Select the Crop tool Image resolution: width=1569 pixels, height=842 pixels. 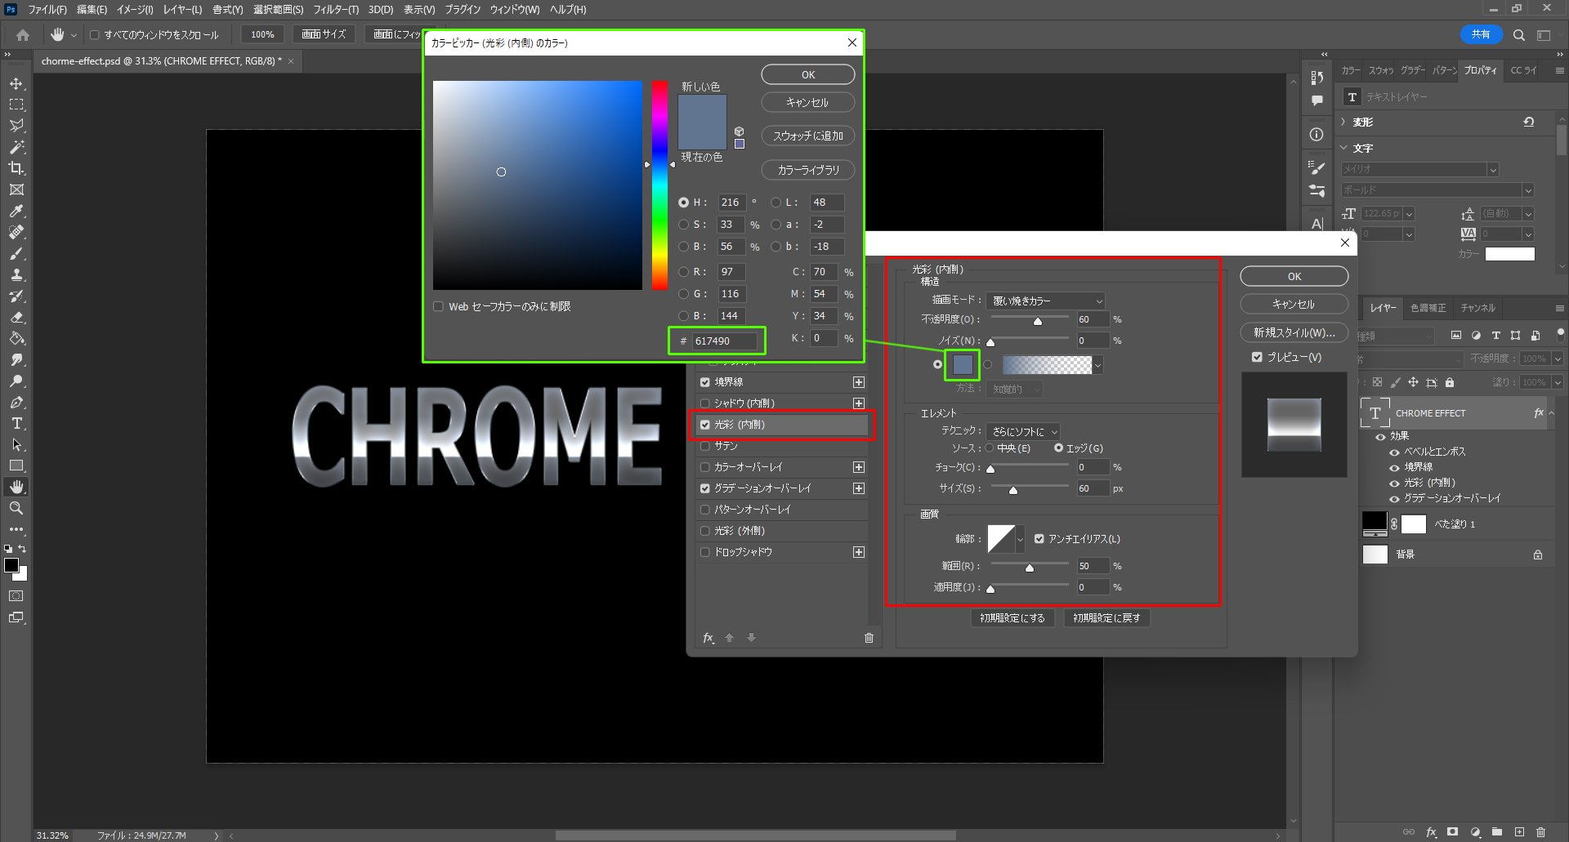point(16,168)
